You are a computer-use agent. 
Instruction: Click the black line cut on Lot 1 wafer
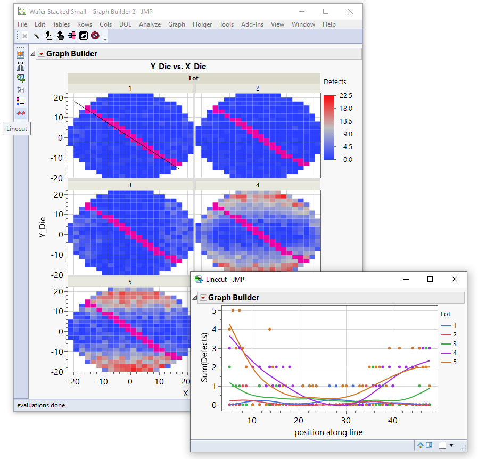[127, 135]
